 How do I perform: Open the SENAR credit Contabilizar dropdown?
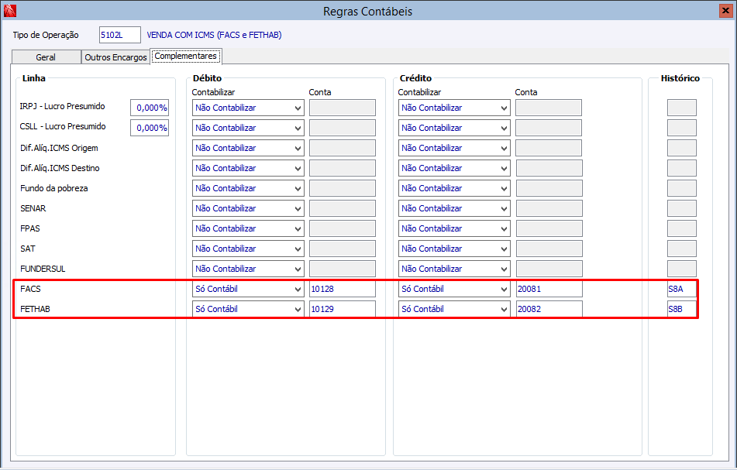coord(454,208)
